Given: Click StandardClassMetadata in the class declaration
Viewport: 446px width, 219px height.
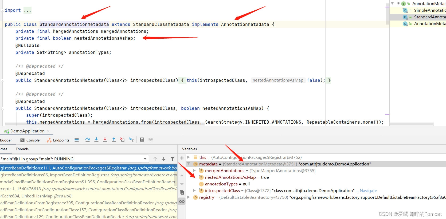Looking at the screenshot, I should (x=161, y=24).
